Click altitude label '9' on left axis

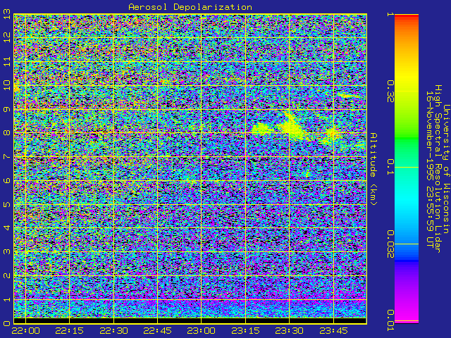tap(7, 110)
